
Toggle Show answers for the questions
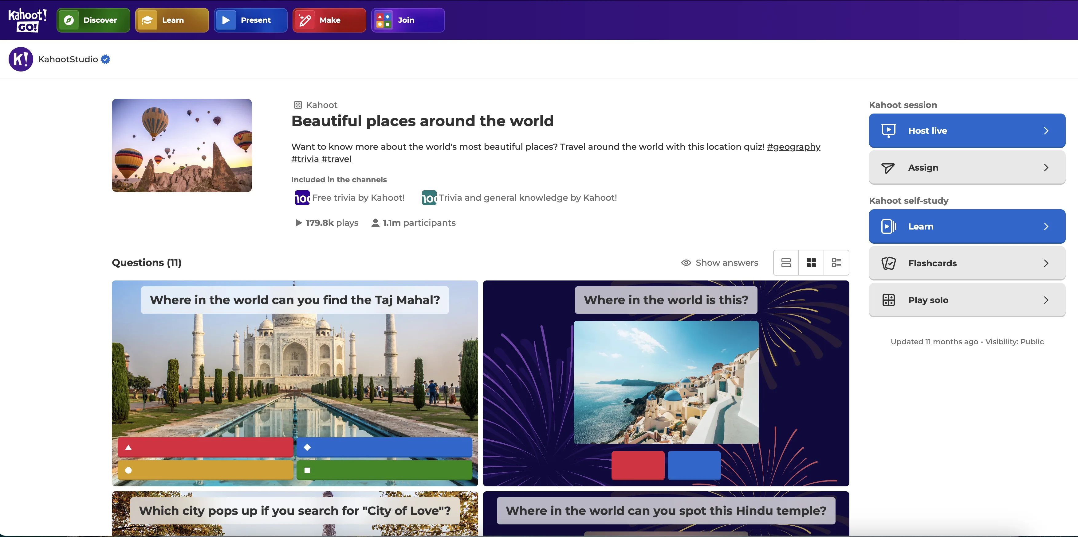(720, 262)
